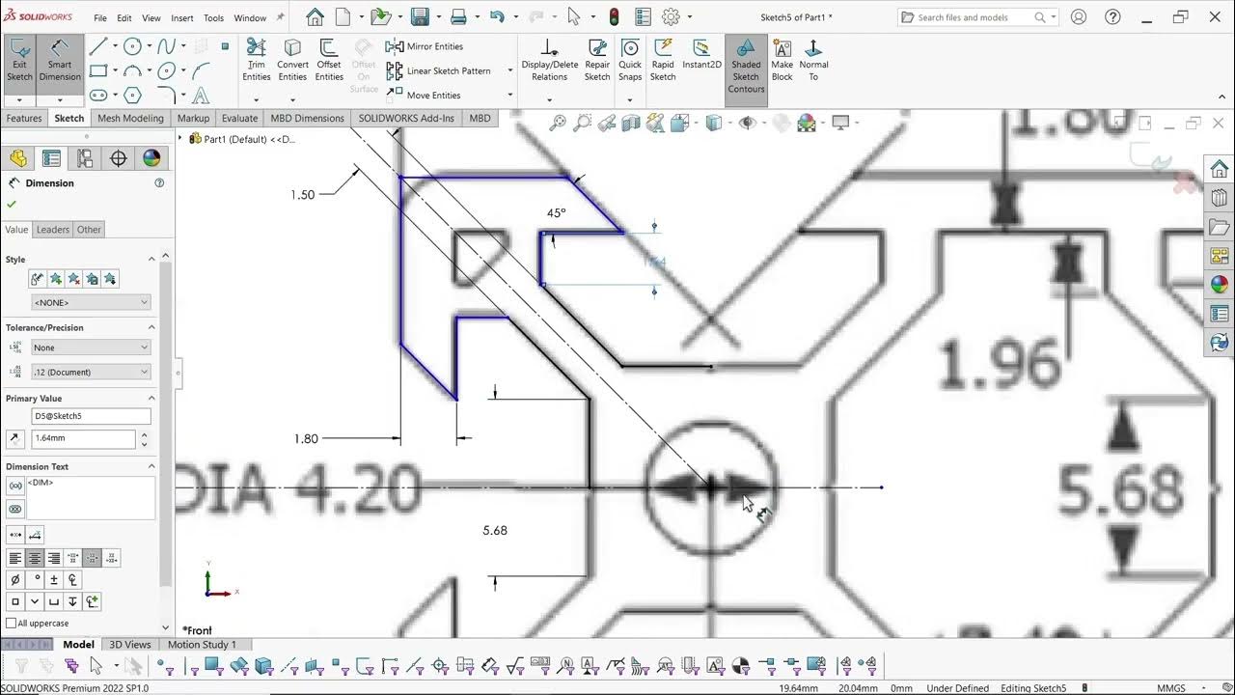The height and width of the screenshot is (695, 1235).
Task: Click Convert Entities
Action: pos(292,61)
